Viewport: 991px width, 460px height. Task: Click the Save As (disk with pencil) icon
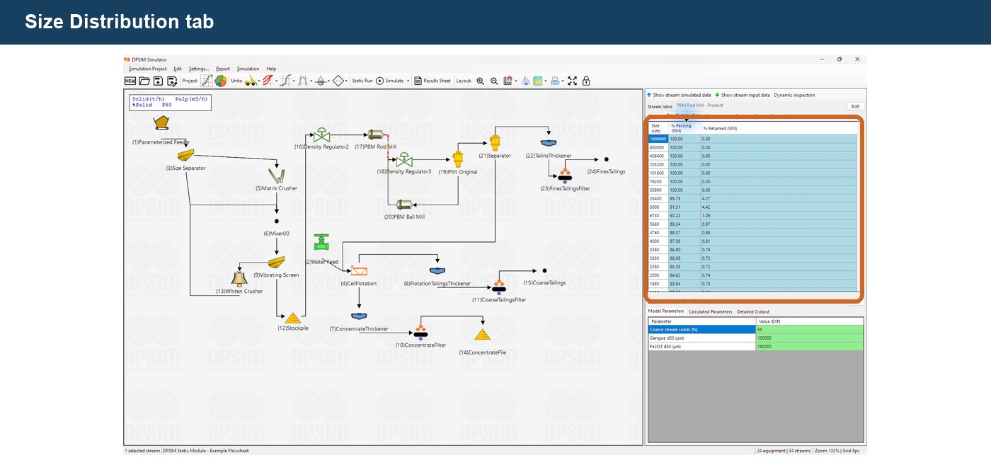[x=172, y=81]
